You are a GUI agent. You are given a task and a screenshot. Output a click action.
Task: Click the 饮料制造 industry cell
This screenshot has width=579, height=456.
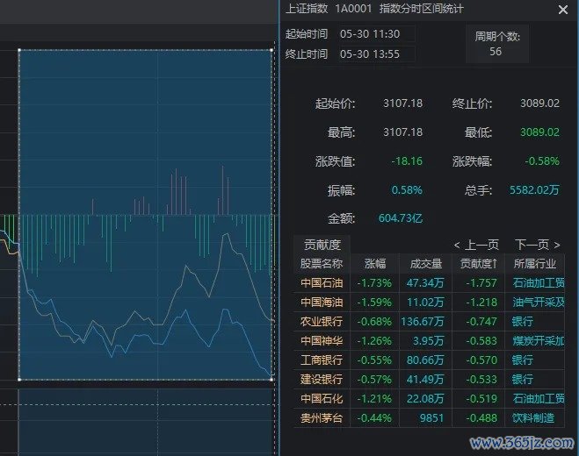coord(533,418)
